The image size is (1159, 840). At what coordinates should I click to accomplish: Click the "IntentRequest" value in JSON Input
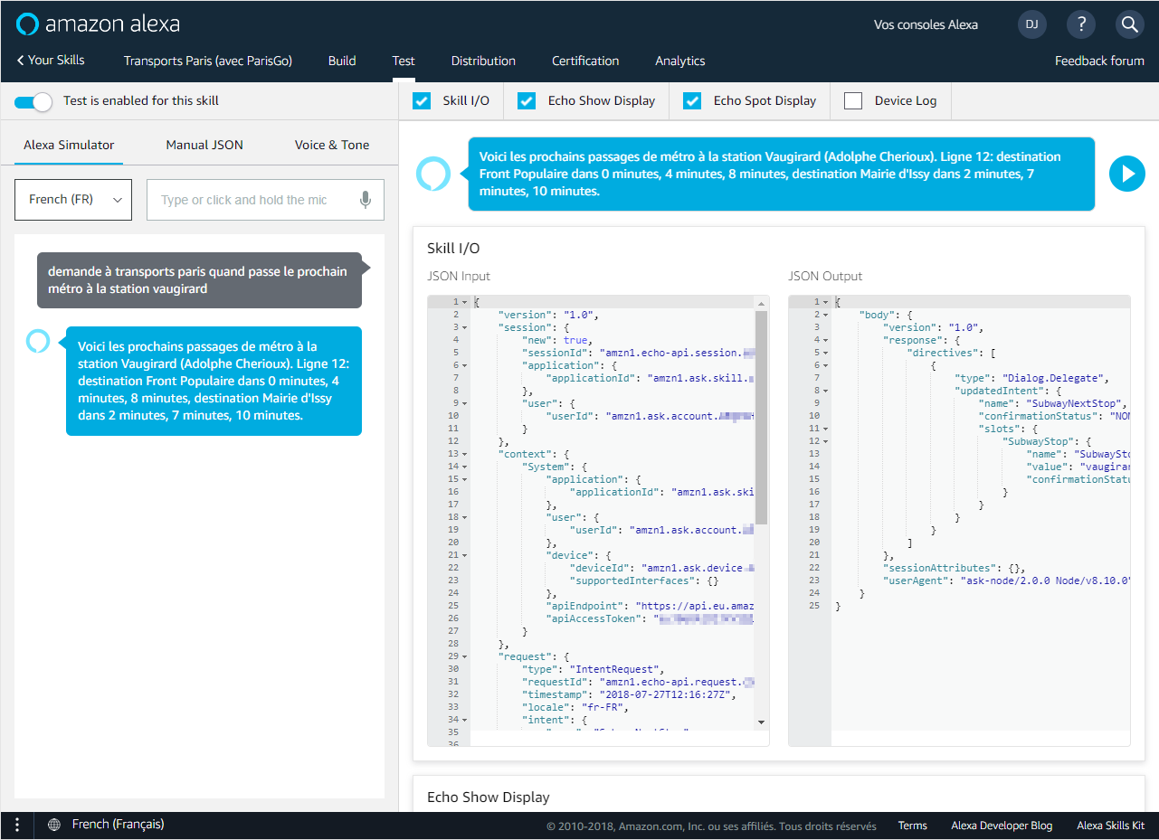click(617, 669)
